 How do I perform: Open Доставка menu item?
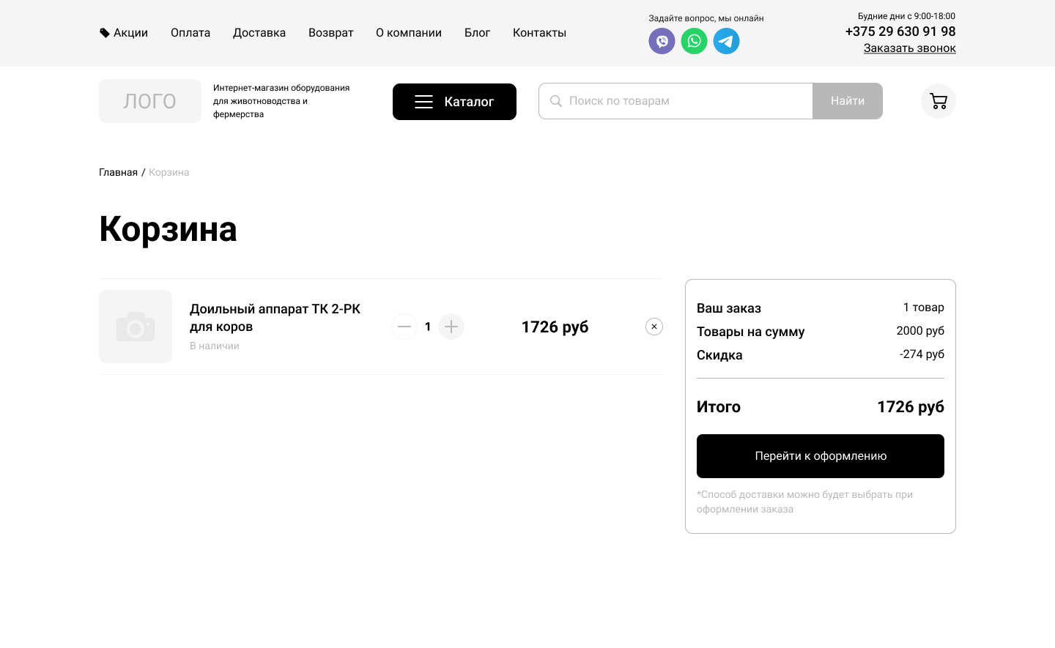pyautogui.click(x=259, y=33)
